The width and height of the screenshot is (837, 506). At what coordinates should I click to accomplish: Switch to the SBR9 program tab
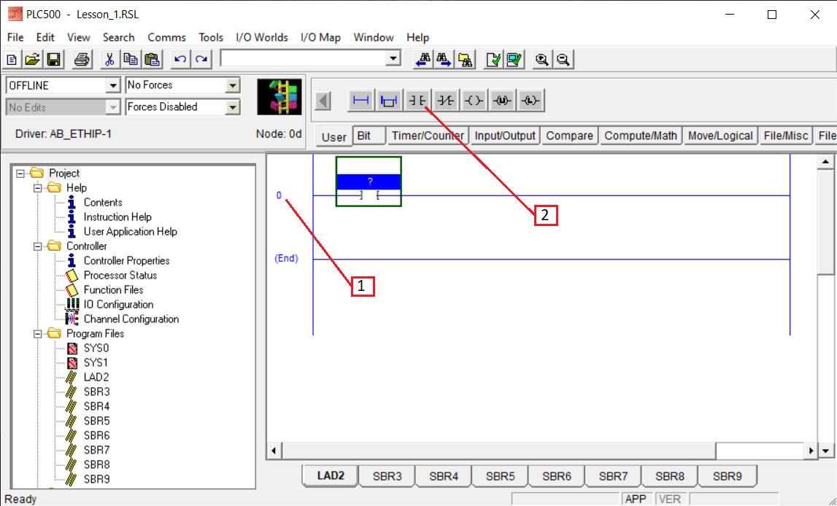[x=727, y=476]
